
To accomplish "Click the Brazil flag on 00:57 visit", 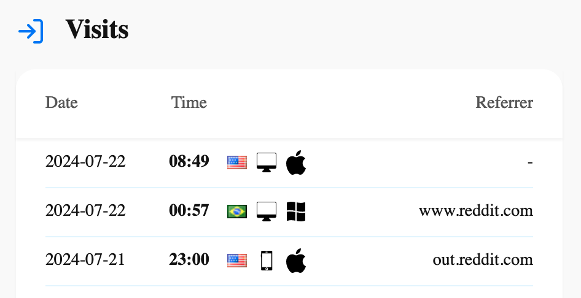I will [x=237, y=212].
